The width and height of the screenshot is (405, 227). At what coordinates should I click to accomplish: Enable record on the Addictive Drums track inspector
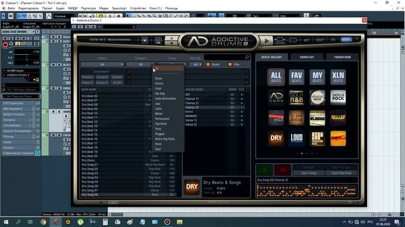pyautogui.click(x=5, y=45)
